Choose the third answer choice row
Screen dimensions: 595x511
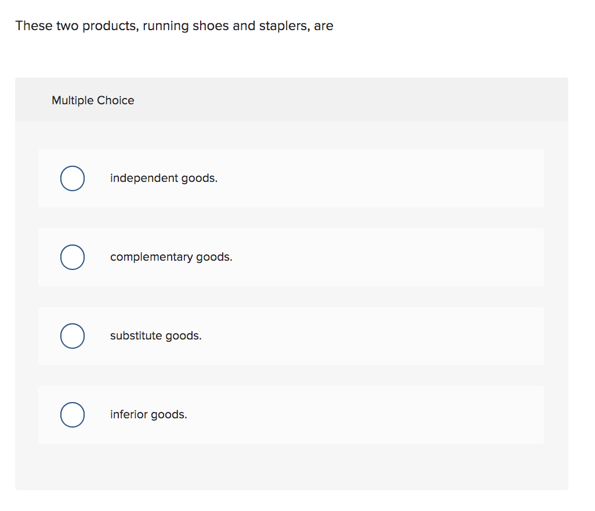coord(290,336)
